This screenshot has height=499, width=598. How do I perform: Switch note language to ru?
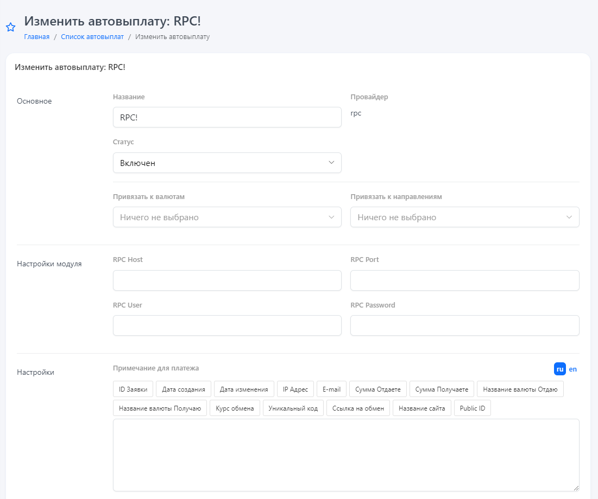(x=559, y=369)
